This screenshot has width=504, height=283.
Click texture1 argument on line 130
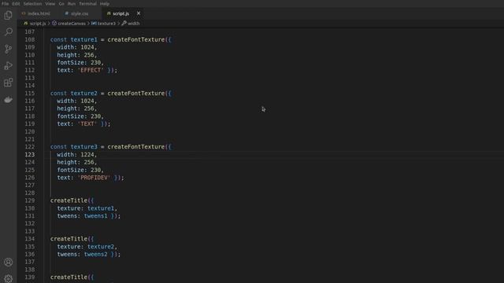(101, 208)
